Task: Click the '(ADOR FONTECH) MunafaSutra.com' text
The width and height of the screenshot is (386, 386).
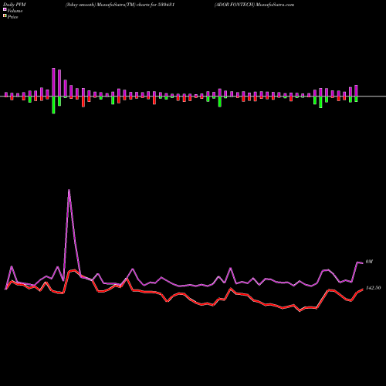Action: (x=254, y=5)
